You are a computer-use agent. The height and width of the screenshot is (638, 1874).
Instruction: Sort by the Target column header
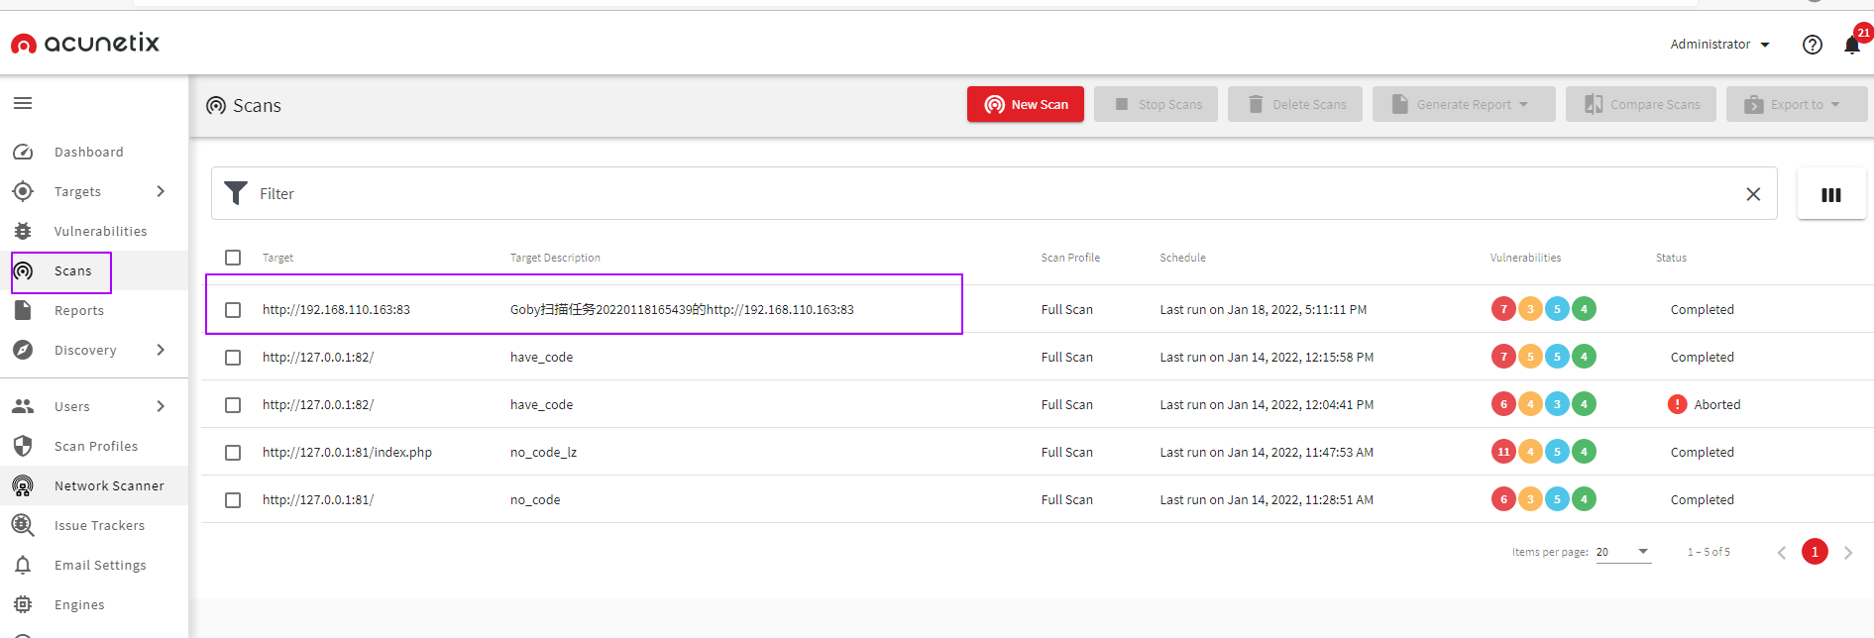pos(277,258)
